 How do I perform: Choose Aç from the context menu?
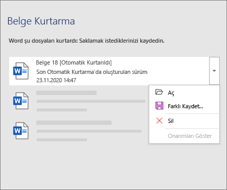pyautogui.click(x=184, y=92)
